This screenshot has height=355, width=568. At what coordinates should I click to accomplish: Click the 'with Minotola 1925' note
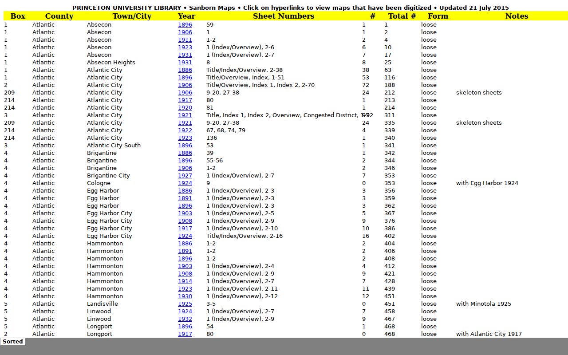(484, 304)
